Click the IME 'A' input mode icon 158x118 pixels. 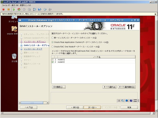[x=119, y=101]
